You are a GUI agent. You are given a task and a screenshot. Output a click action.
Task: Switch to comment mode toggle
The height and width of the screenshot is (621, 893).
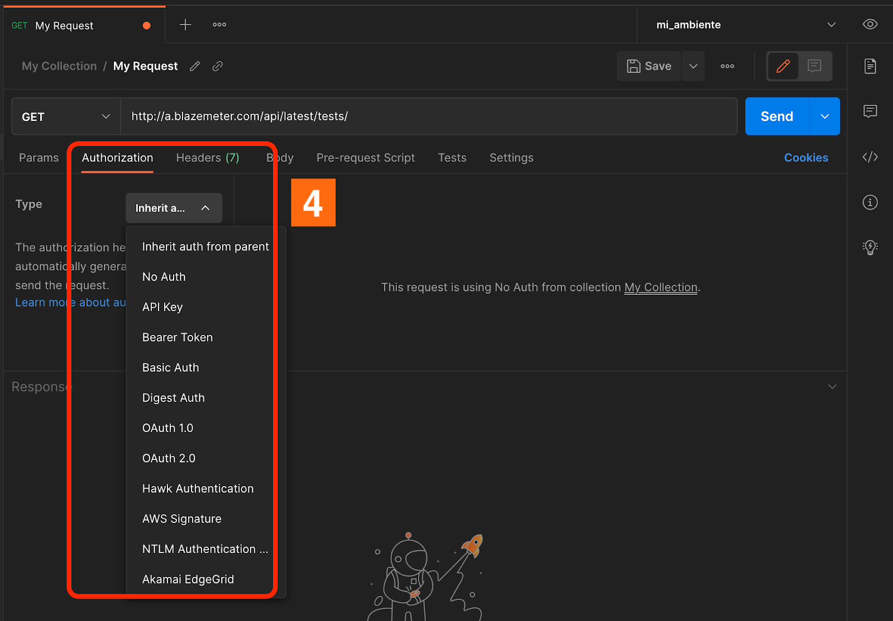click(814, 66)
